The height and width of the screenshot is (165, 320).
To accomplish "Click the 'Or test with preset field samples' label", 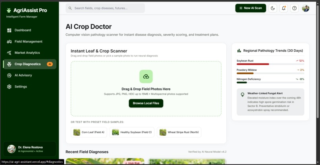I will click(x=97, y=122).
